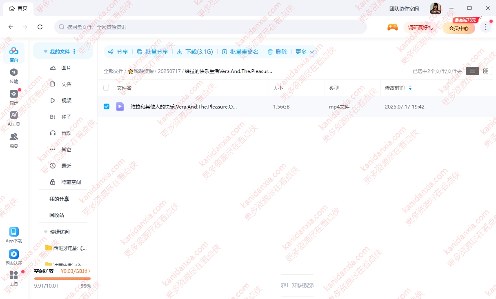This screenshot has height=299, width=496.
Task: Click the game controller icon
Action: click(x=393, y=27)
